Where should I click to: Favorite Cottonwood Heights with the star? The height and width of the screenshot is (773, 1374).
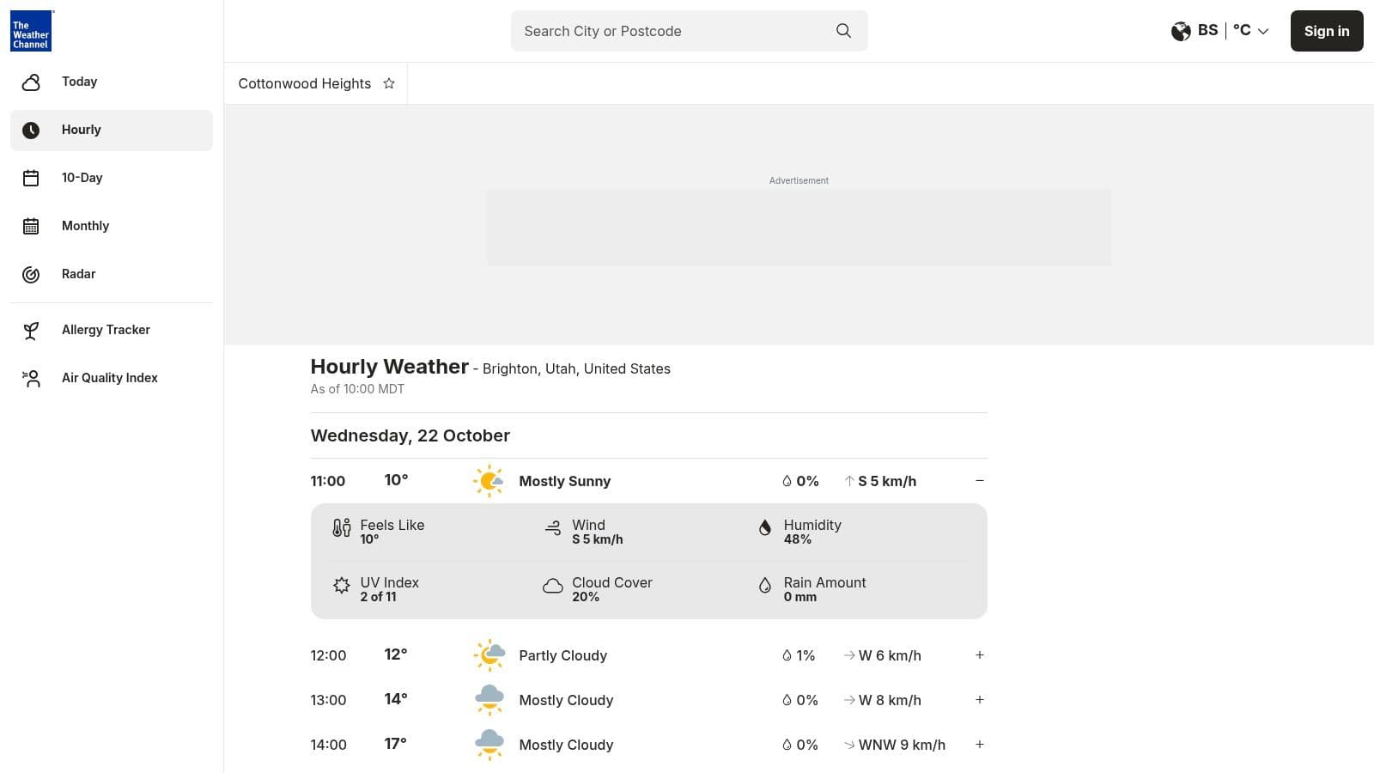point(388,82)
